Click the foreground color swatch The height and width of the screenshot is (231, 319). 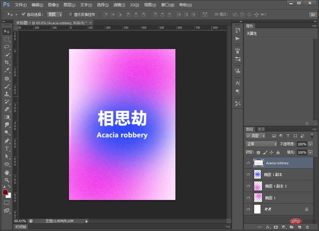coord(5,192)
